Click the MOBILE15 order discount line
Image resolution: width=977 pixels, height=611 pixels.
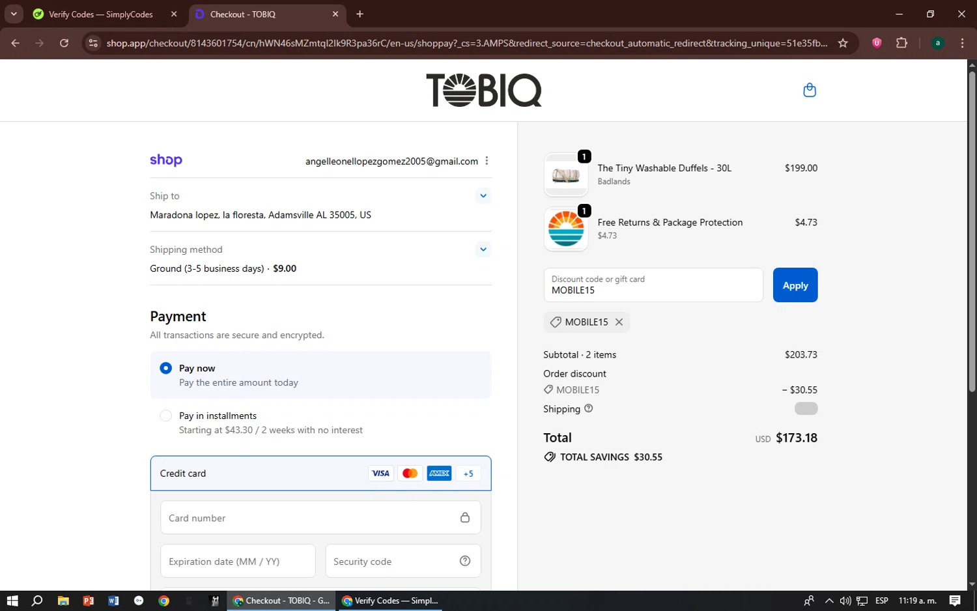(680, 390)
